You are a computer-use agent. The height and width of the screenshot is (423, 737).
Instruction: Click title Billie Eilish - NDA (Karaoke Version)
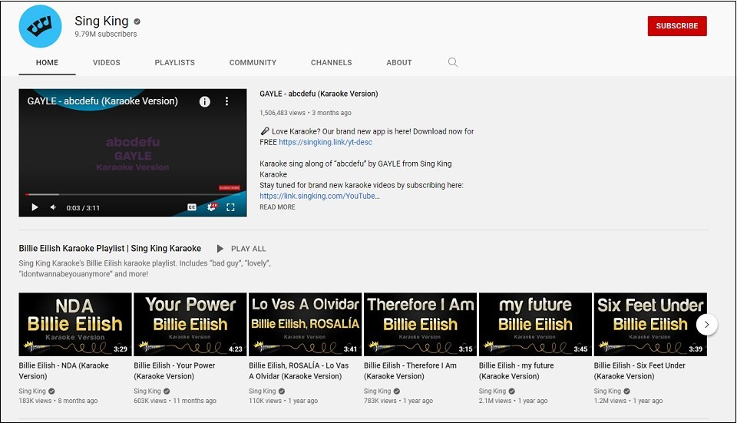coord(64,371)
